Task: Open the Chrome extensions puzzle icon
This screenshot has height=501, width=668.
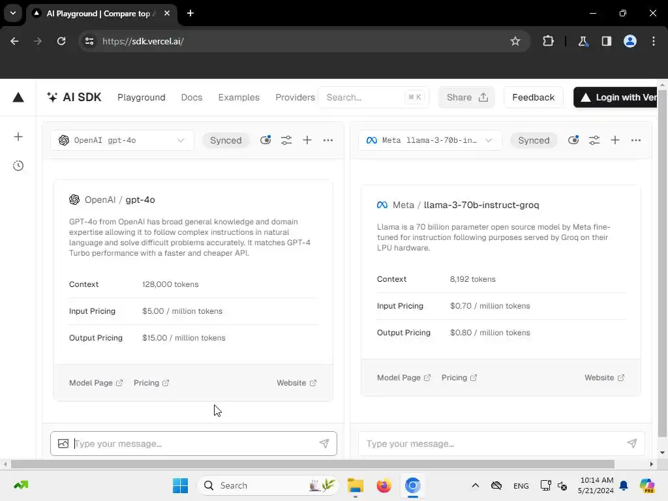Action: click(548, 41)
